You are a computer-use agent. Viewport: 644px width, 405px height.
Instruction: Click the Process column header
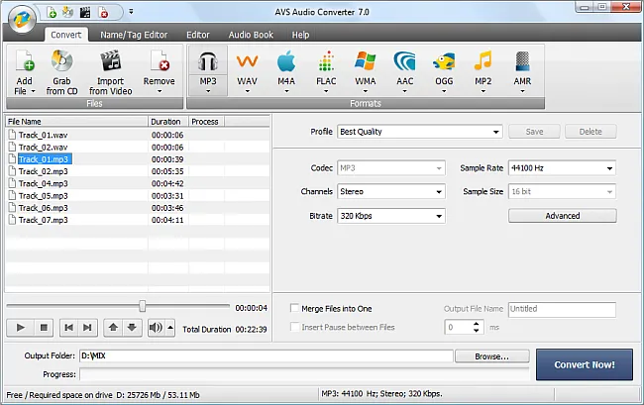click(207, 122)
